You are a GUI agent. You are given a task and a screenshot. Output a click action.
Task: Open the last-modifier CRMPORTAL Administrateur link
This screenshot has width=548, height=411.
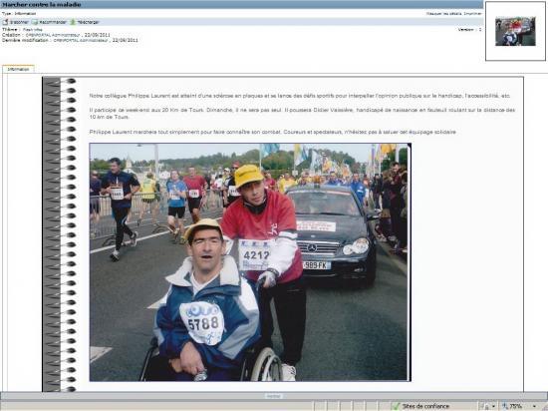pyautogui.click(x=81, y=40)
